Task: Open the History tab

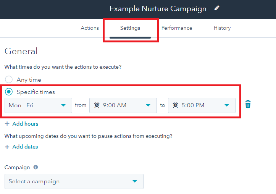Action: (x=222, y=28)
